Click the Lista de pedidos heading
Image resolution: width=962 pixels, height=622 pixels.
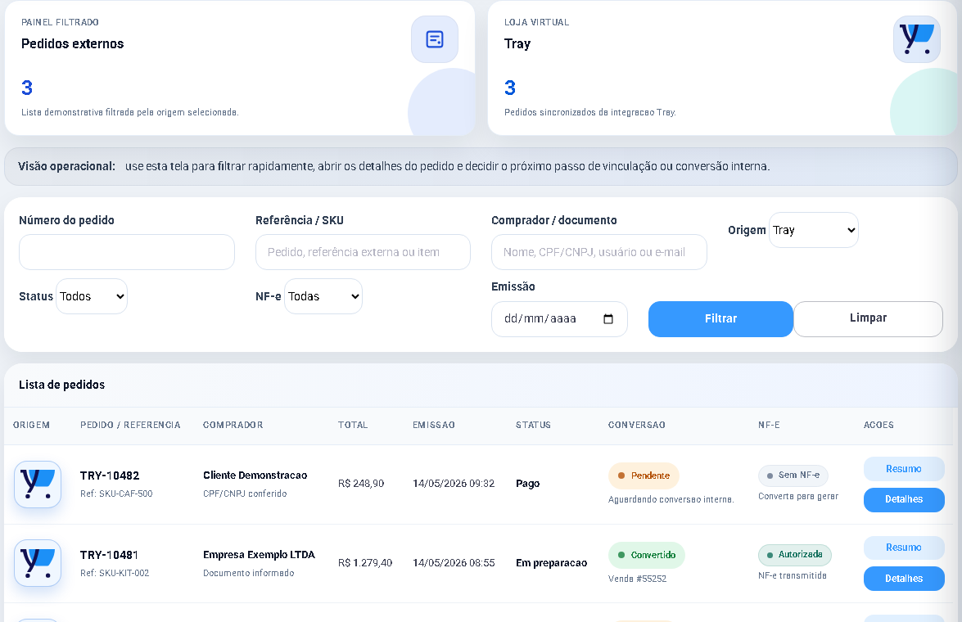pyautogui.click(x=62, y=385)
